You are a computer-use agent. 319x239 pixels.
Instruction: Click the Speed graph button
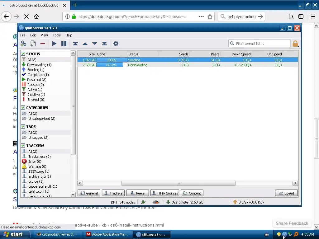[x=287, y=193]
